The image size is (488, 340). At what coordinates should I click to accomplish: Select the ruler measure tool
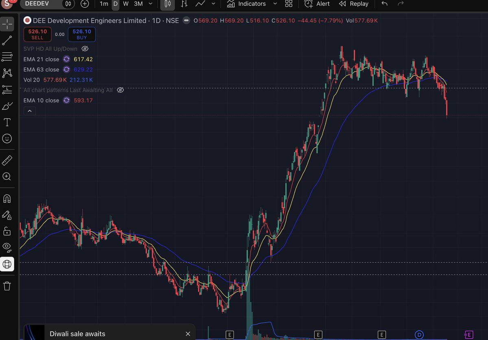pyautogui.click(x=7, y=161)
